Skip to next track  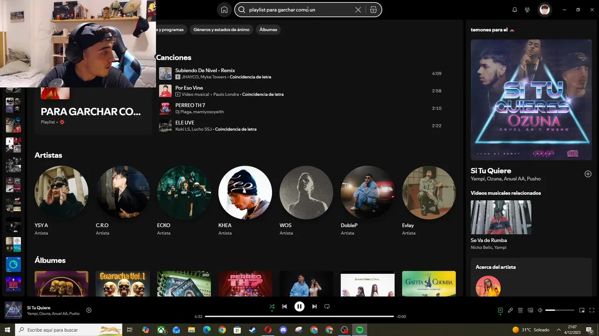pyautogui.click(x=314, y=307)
